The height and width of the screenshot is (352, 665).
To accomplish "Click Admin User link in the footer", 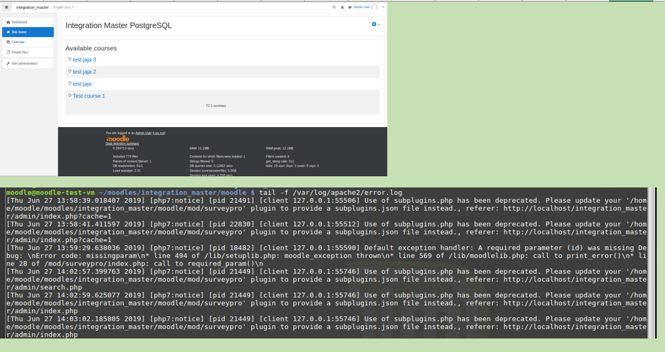I will (x=144, y=133).
